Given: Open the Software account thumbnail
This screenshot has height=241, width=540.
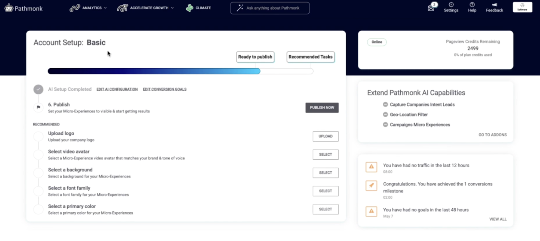Looking at the screenshot, I should (523, 7).
